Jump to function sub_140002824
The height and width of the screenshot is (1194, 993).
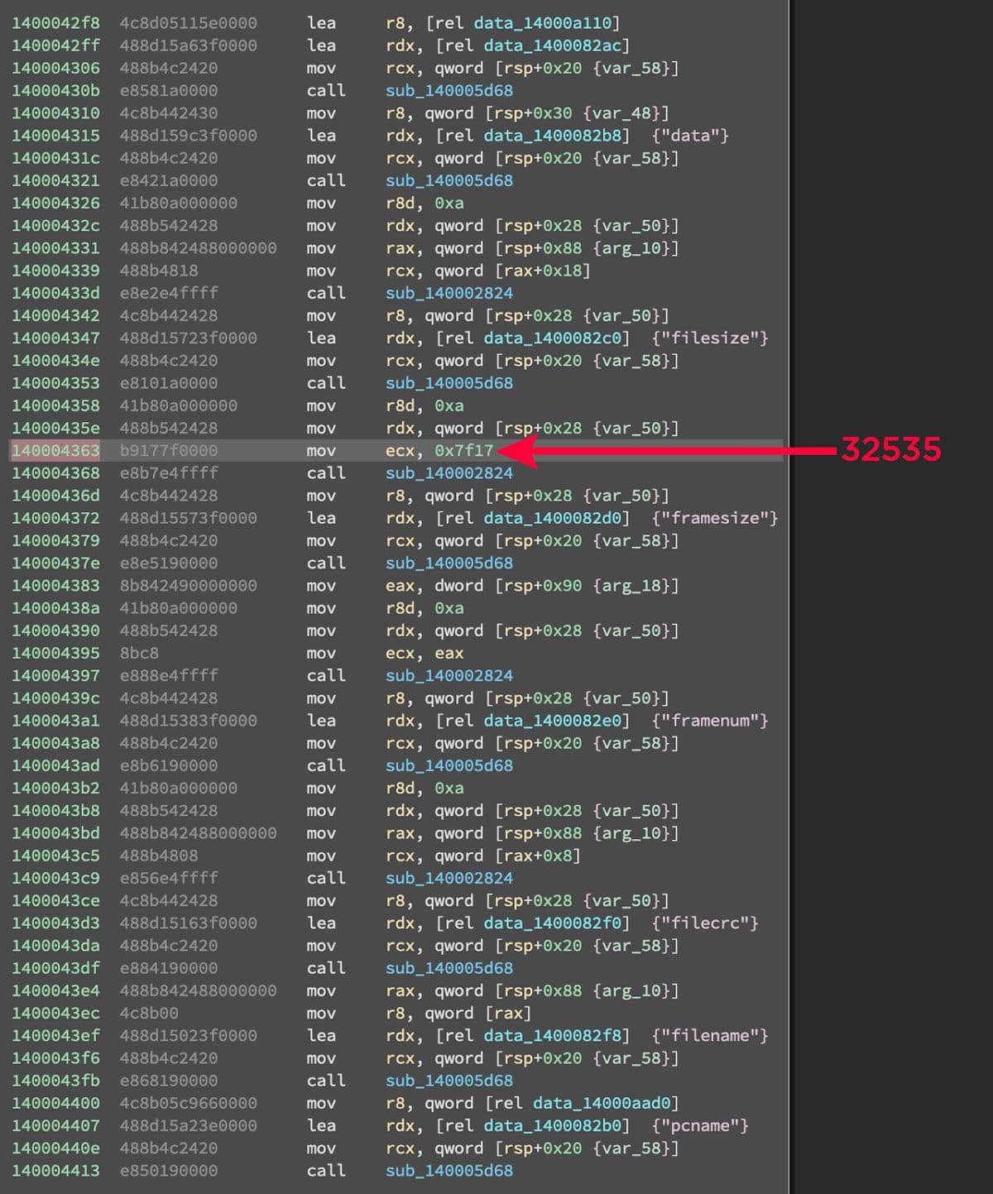coord(449,293)
